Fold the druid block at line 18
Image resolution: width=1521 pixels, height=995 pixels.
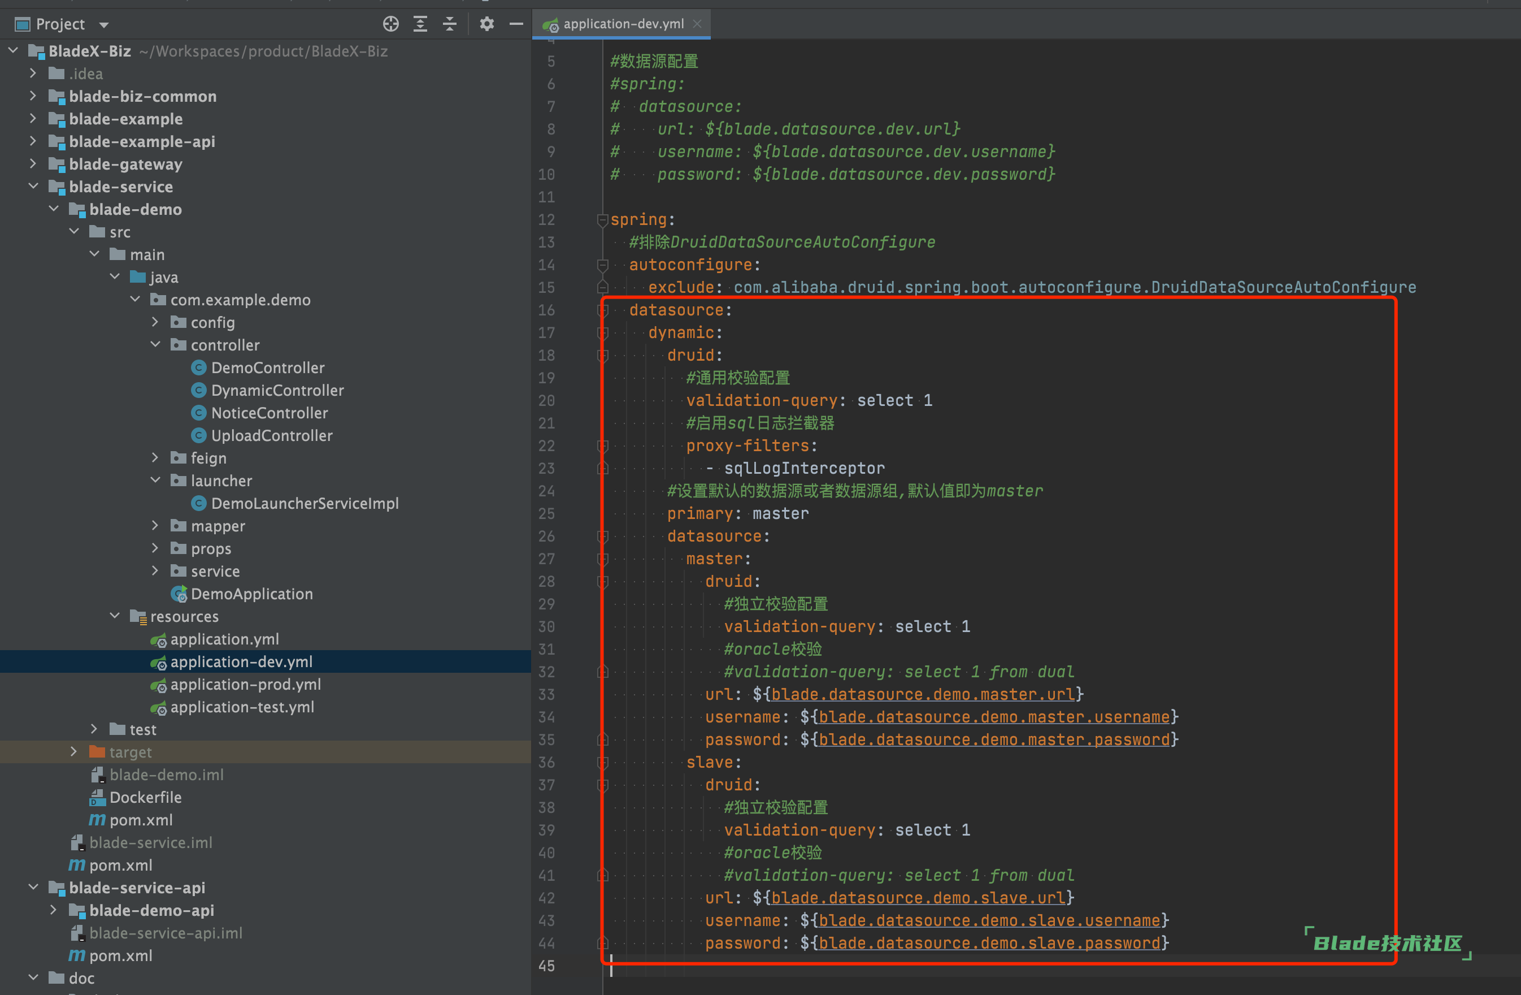pyautogui.click(x=602, y=355)
